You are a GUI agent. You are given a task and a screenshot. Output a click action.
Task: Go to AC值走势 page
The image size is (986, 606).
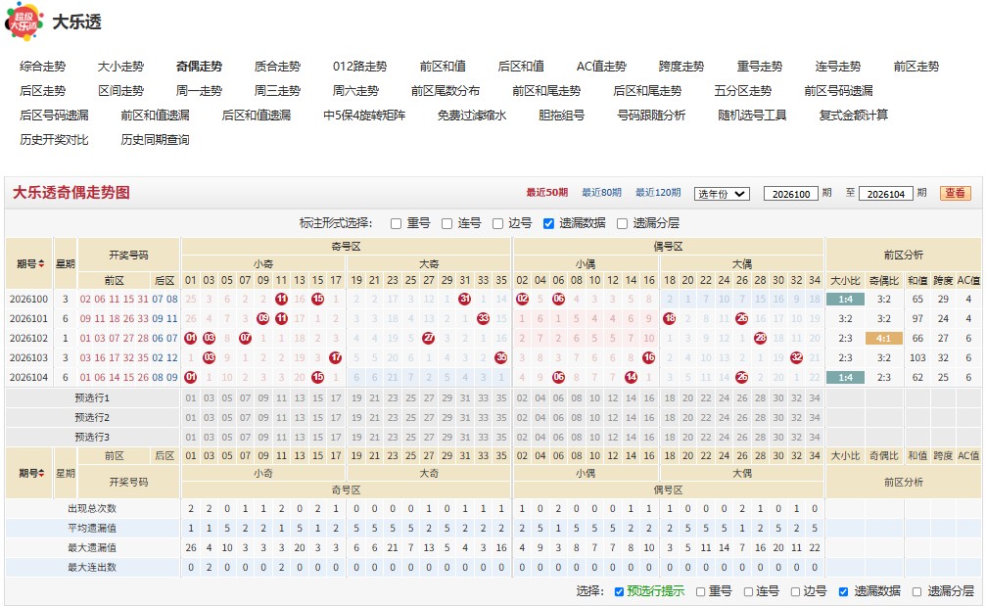pyautogui.click(x=601, y=66)
